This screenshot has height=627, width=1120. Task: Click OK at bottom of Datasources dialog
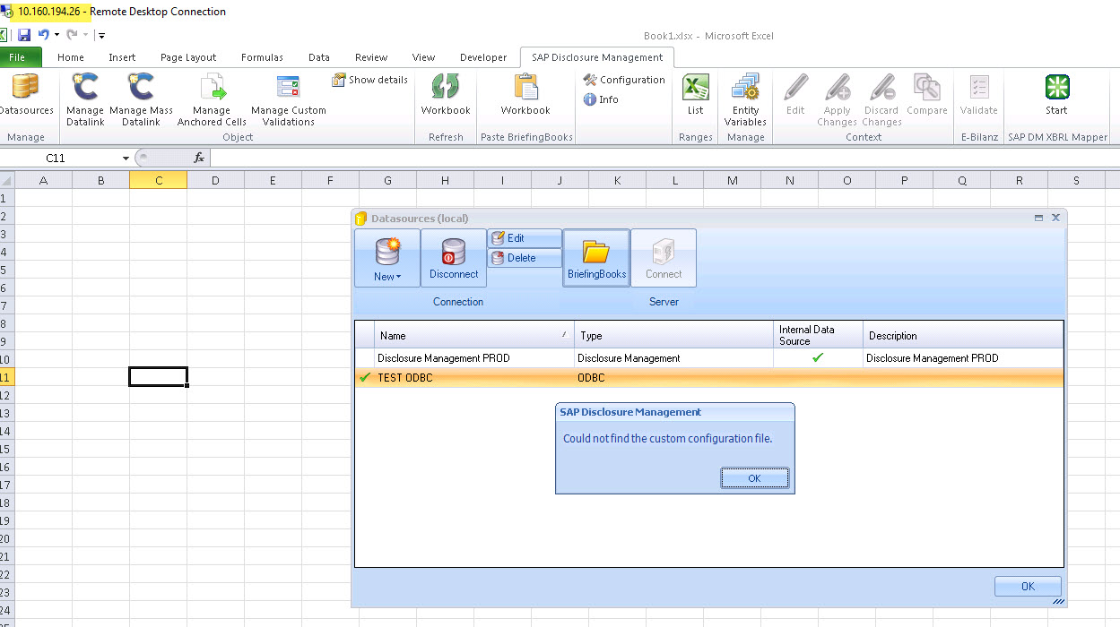[1028, 587]
